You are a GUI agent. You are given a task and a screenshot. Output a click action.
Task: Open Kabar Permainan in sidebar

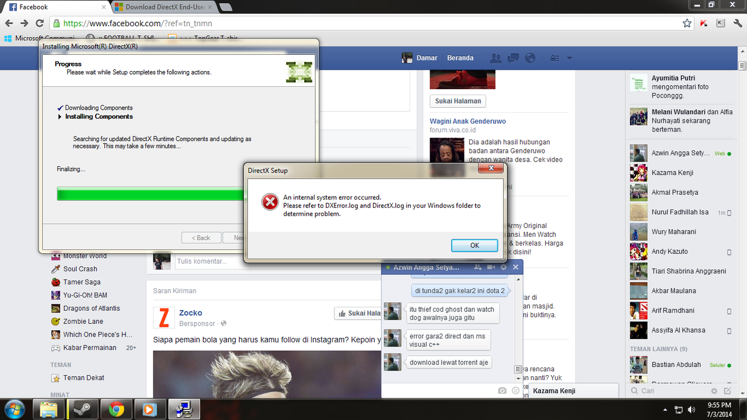90,348
